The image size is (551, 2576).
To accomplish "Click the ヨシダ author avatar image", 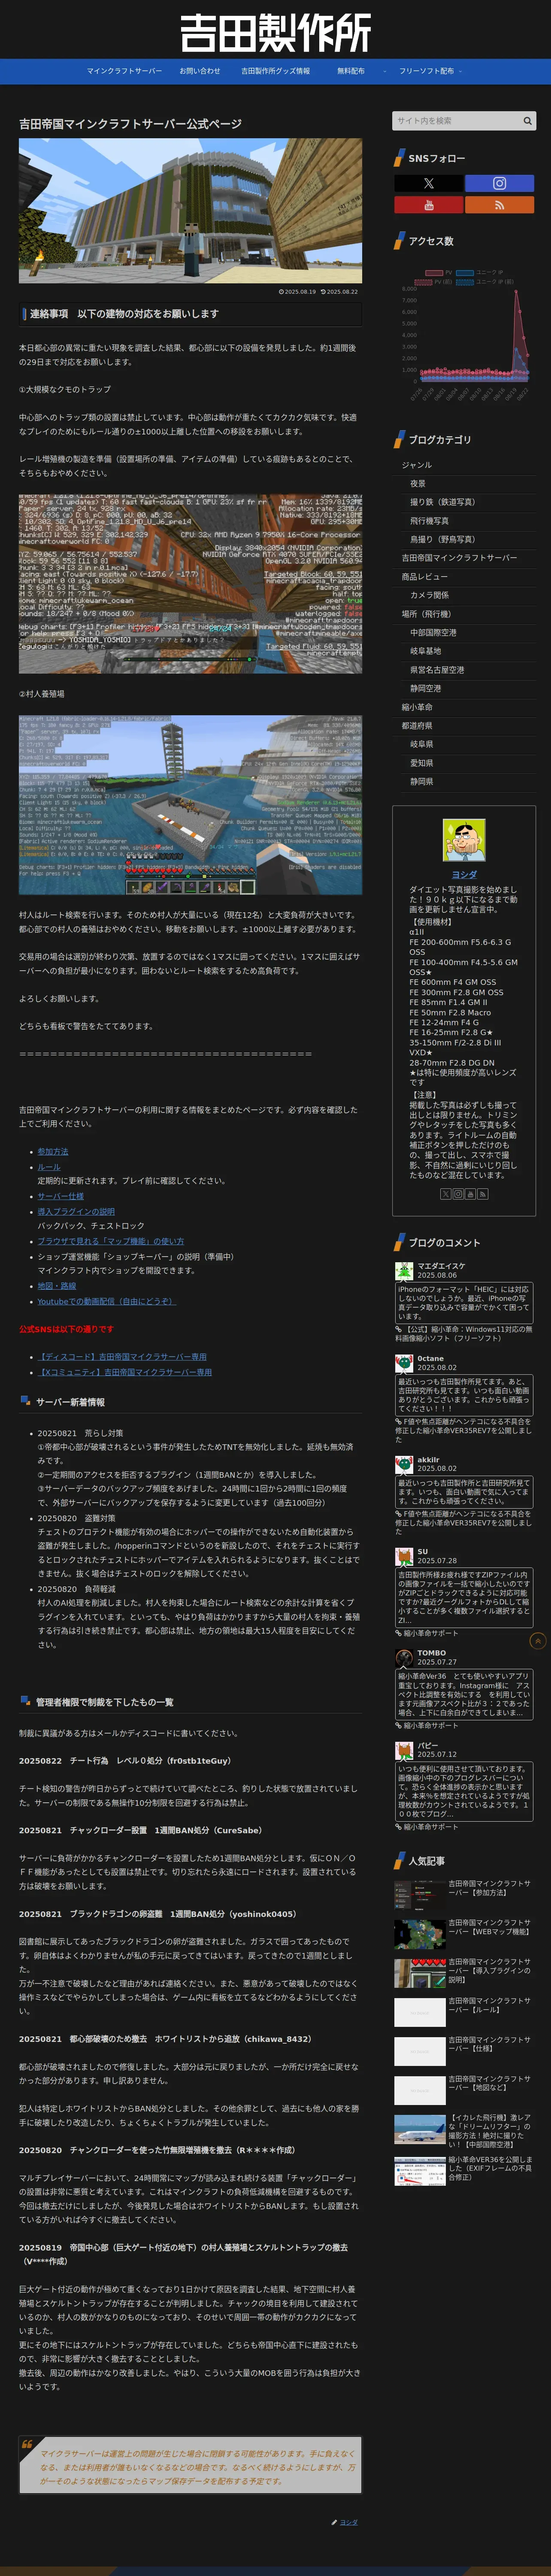I will pos(464,841).
